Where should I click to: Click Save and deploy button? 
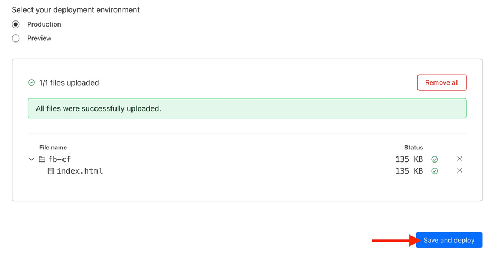click(449, 240)
